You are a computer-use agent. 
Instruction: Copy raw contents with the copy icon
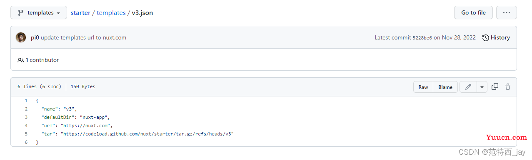(495, 87)
